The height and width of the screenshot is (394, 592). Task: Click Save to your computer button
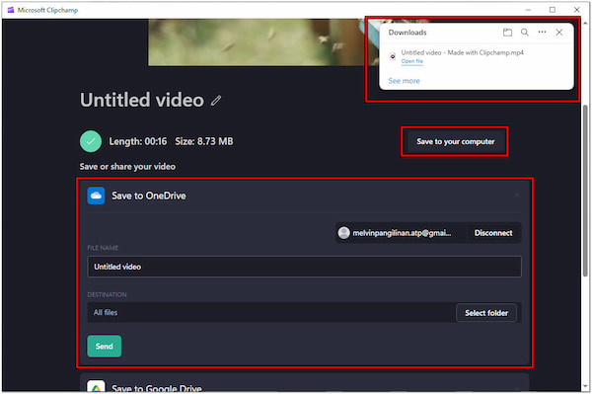pos(455,141)
